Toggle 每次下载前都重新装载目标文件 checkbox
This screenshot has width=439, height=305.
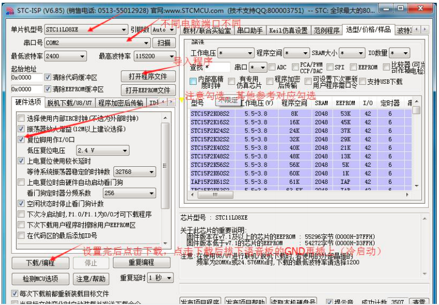coord(14,294)
